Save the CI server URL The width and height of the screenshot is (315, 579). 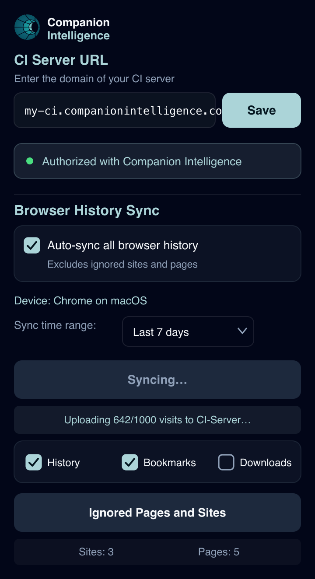click(262, 110)
